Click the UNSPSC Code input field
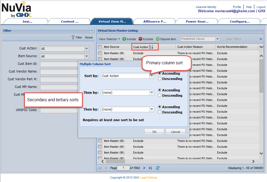This screenshot has width=267, height=182. coord(59,110)
